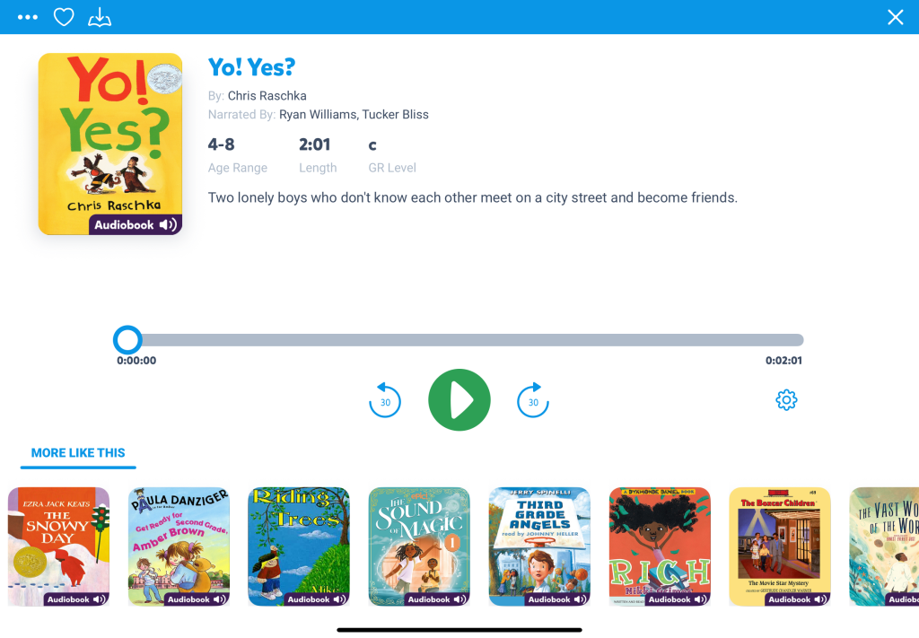Screen dimensions: 919x638
Task: Open the three-dot more options menu
Action: click(28, 17)
